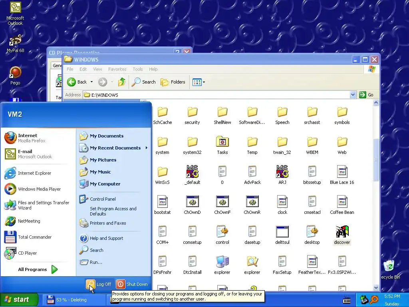
Task: Click the Back button in Explorer
Action: pyautogui.click(x=77, y=82)
